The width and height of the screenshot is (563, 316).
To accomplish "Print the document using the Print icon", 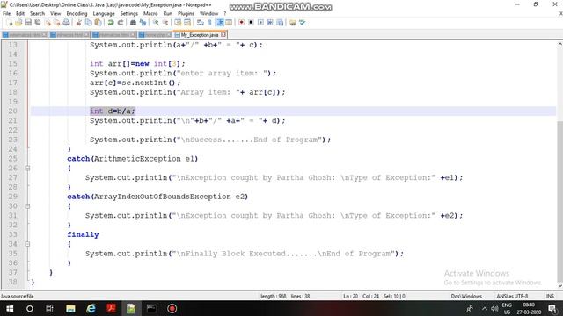I will pyautogui.click(x=67, y=23).
